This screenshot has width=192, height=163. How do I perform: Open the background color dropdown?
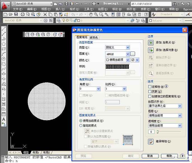tap(135, 60)
